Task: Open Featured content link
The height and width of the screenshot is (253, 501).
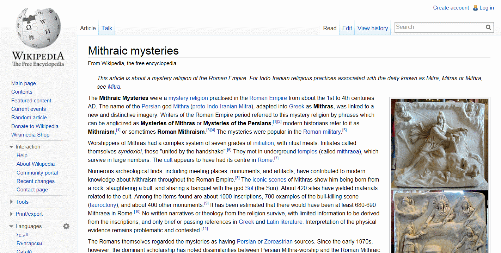Action: [x=31, y=101]
